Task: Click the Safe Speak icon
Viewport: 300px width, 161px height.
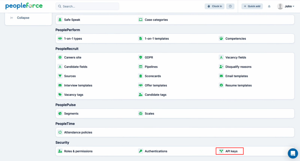Action: click(x=60, y=20)
